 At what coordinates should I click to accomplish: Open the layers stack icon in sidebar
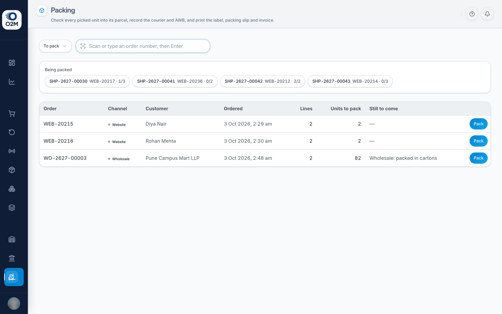[x=12, y=208]
